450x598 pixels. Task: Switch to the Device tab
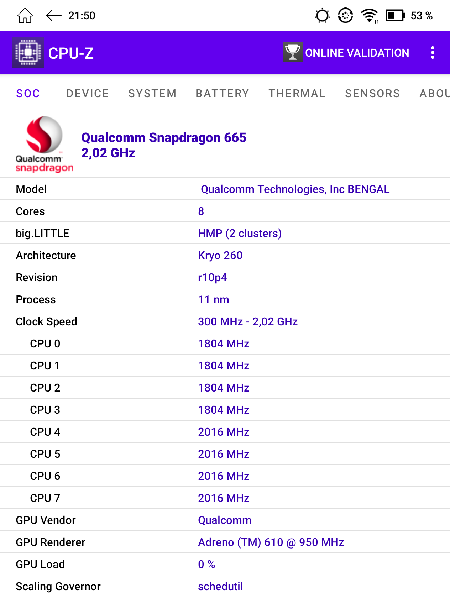88,93
